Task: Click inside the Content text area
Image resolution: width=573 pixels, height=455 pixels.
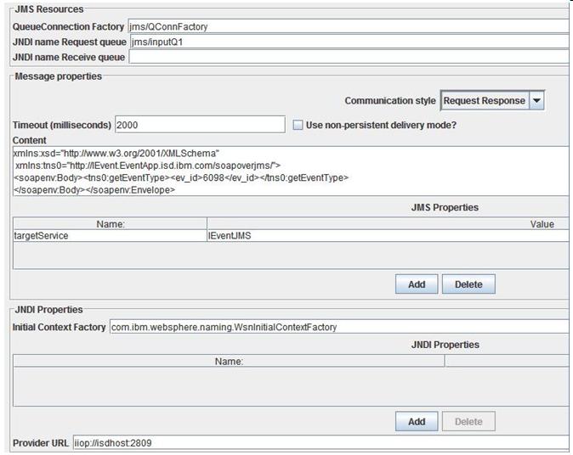Action: point(289,171)
